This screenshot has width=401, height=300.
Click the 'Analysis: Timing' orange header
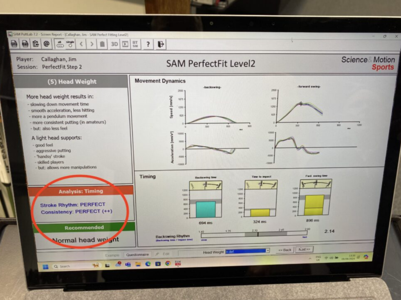click(x=81, y=191)
